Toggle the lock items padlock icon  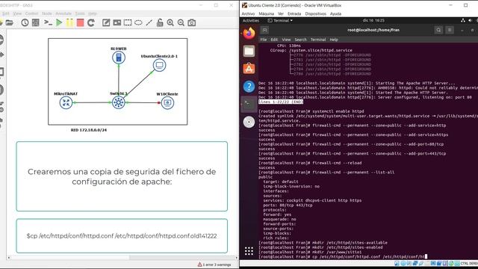tap(160, 22)
